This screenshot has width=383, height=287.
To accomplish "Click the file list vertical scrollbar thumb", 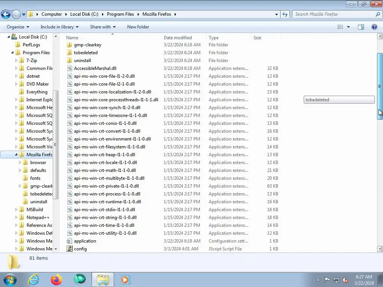I will pos(380,86).
